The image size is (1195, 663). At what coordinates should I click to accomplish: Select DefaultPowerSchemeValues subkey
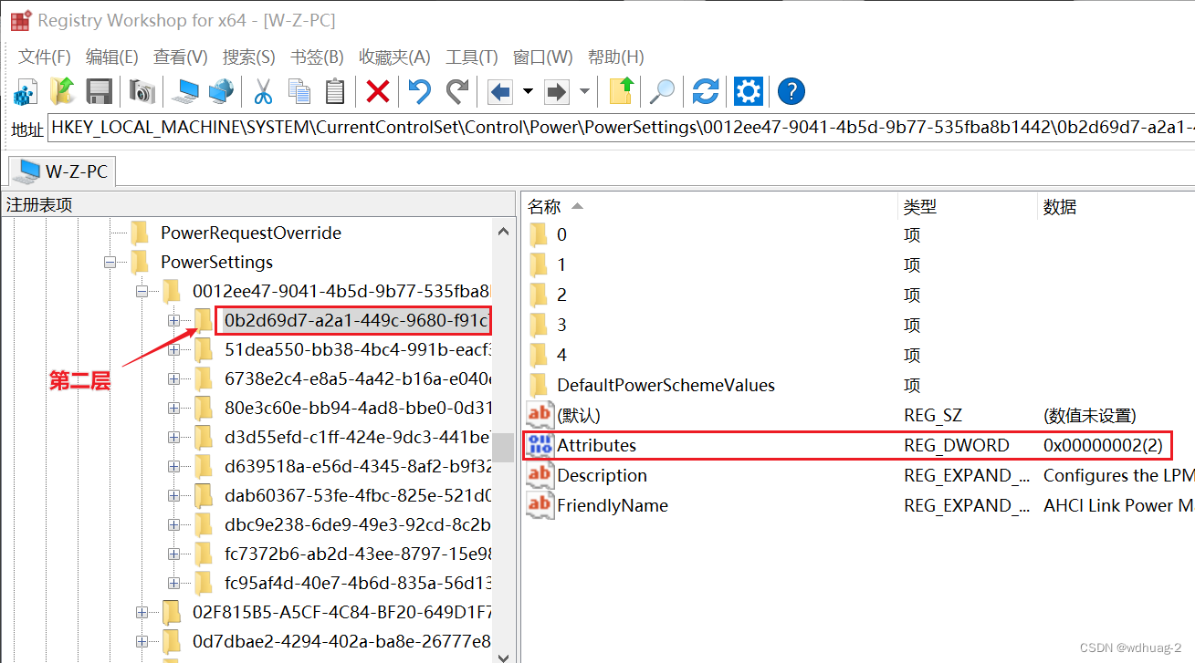tap(666, 385)
